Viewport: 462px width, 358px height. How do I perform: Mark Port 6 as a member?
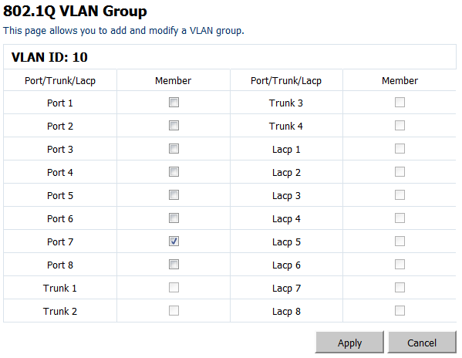click(x=174, y=218)
